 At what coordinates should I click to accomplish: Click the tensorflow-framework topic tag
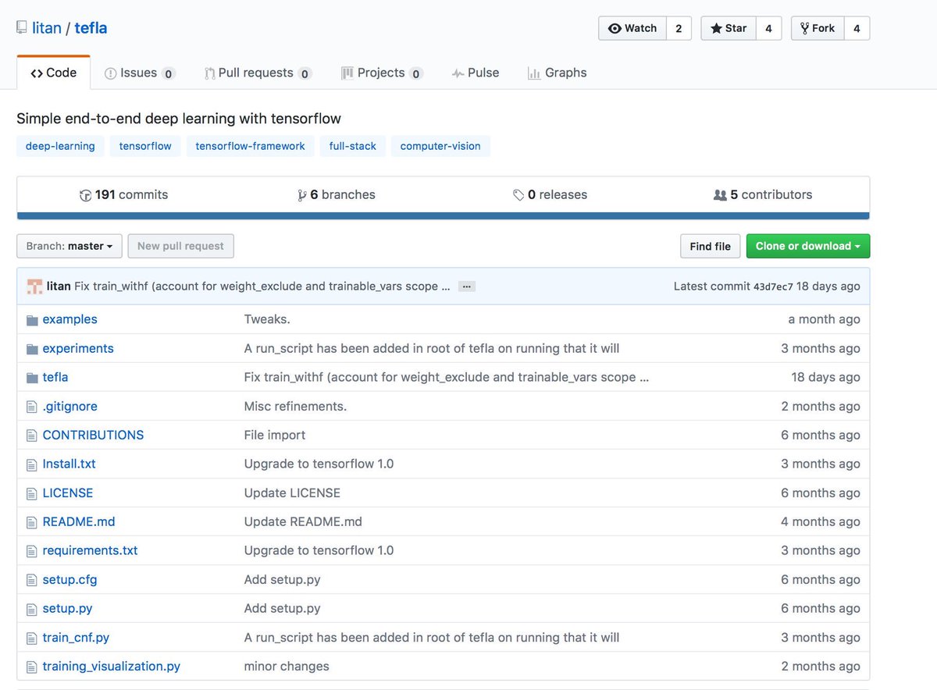(x=251, y=146)
